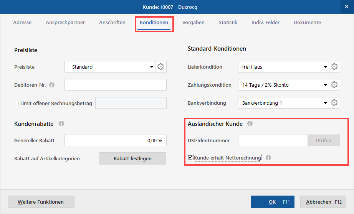
Task: Click into the USt-Identnummer field
Action: [x=273, y=140]
